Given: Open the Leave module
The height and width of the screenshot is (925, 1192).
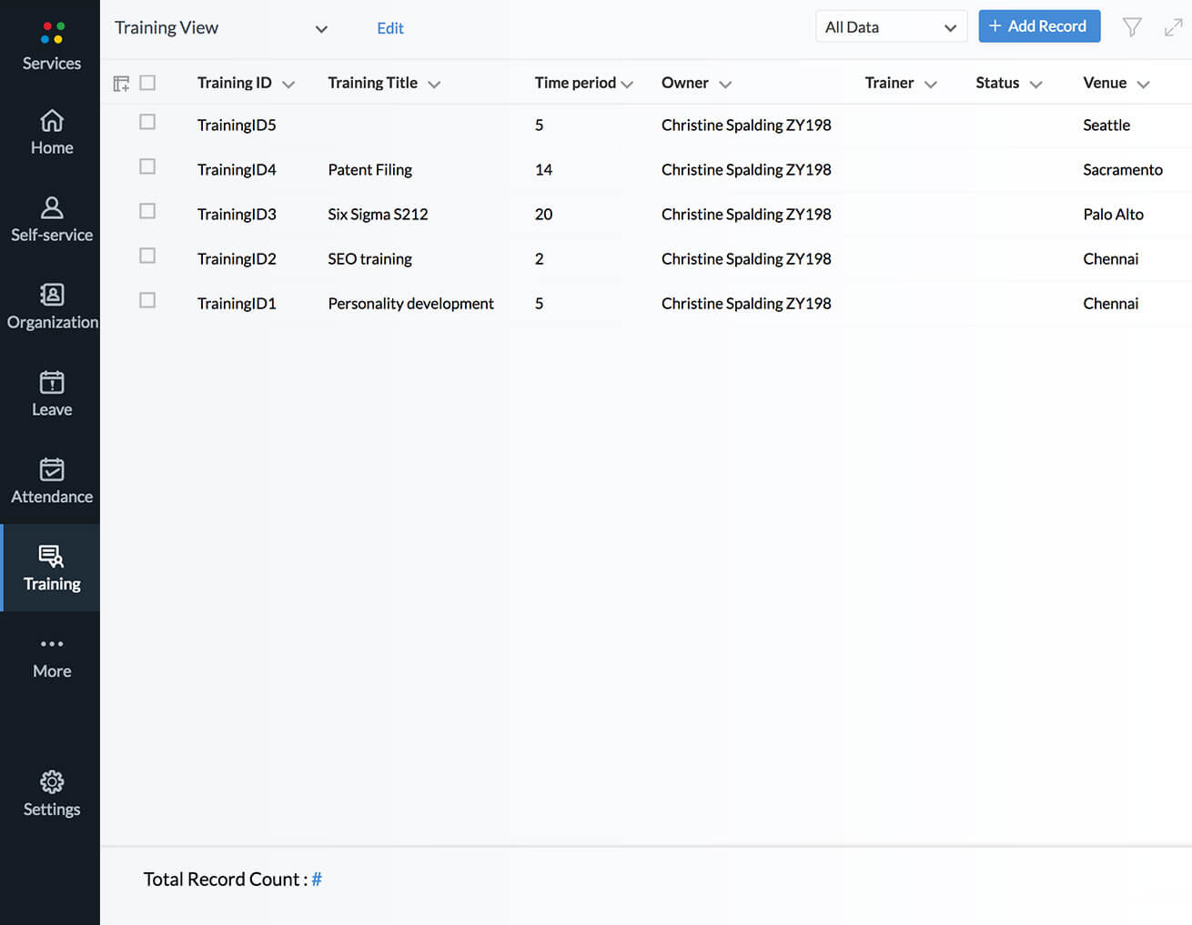Looking at the screenshot, I should coord(52,395).
